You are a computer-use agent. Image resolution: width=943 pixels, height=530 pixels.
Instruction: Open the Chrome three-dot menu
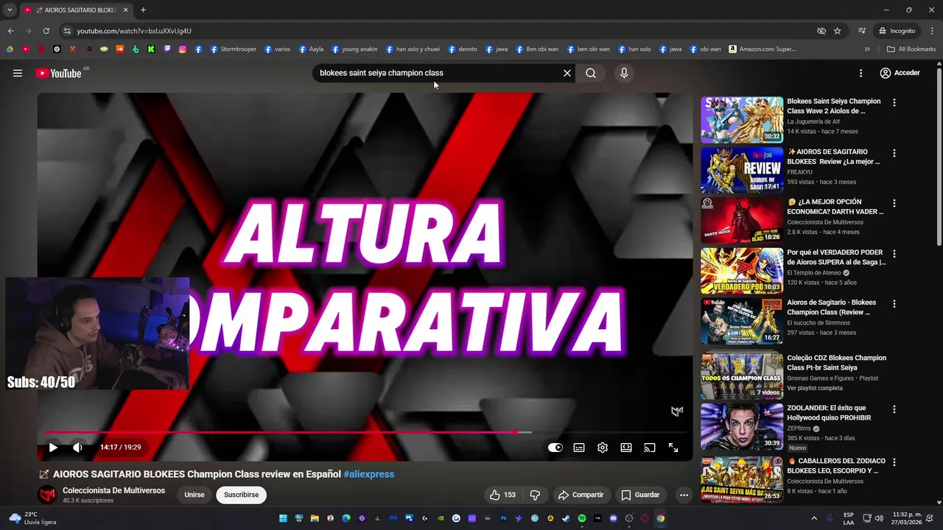coord(931,31)
